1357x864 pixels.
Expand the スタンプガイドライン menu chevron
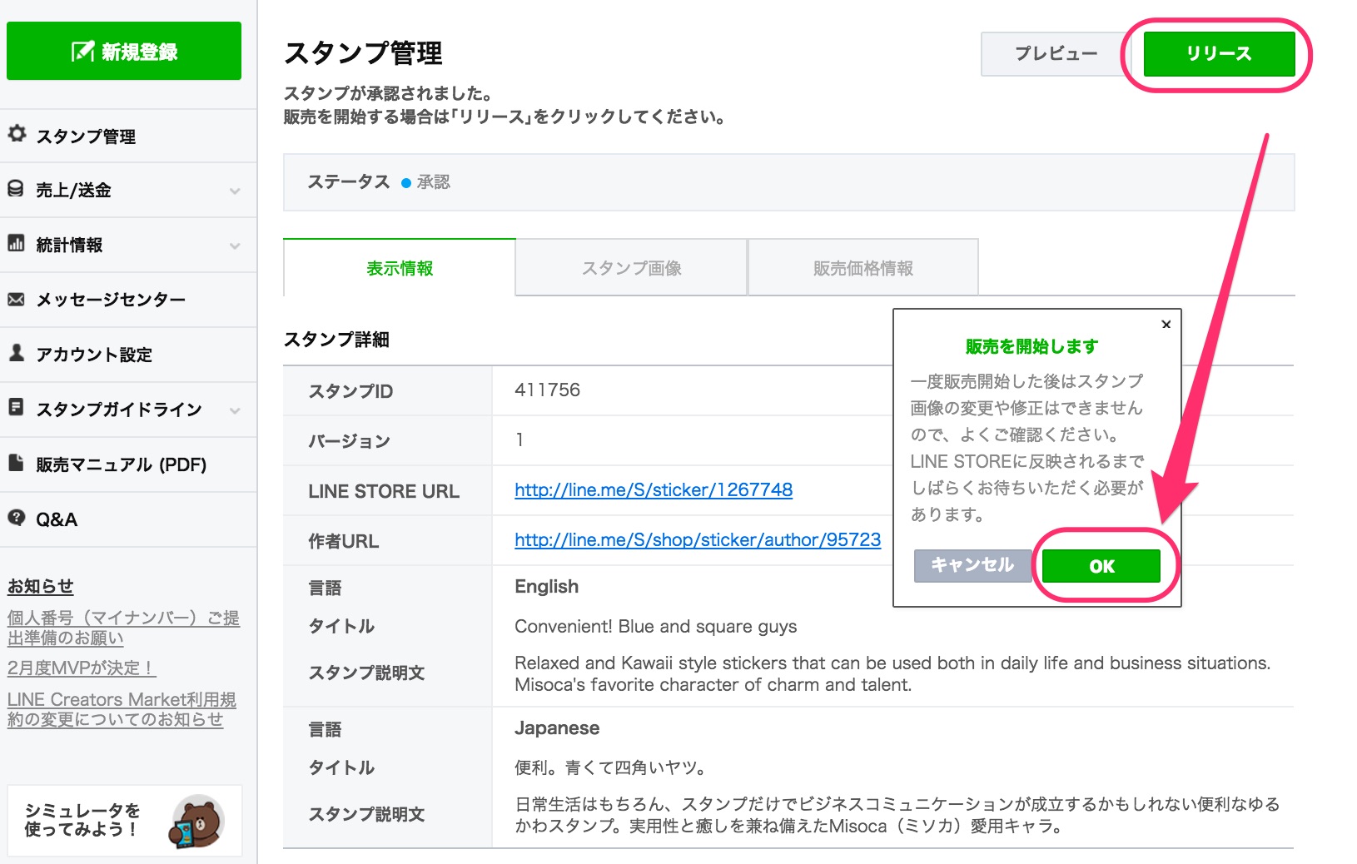[x=235, y=410]
